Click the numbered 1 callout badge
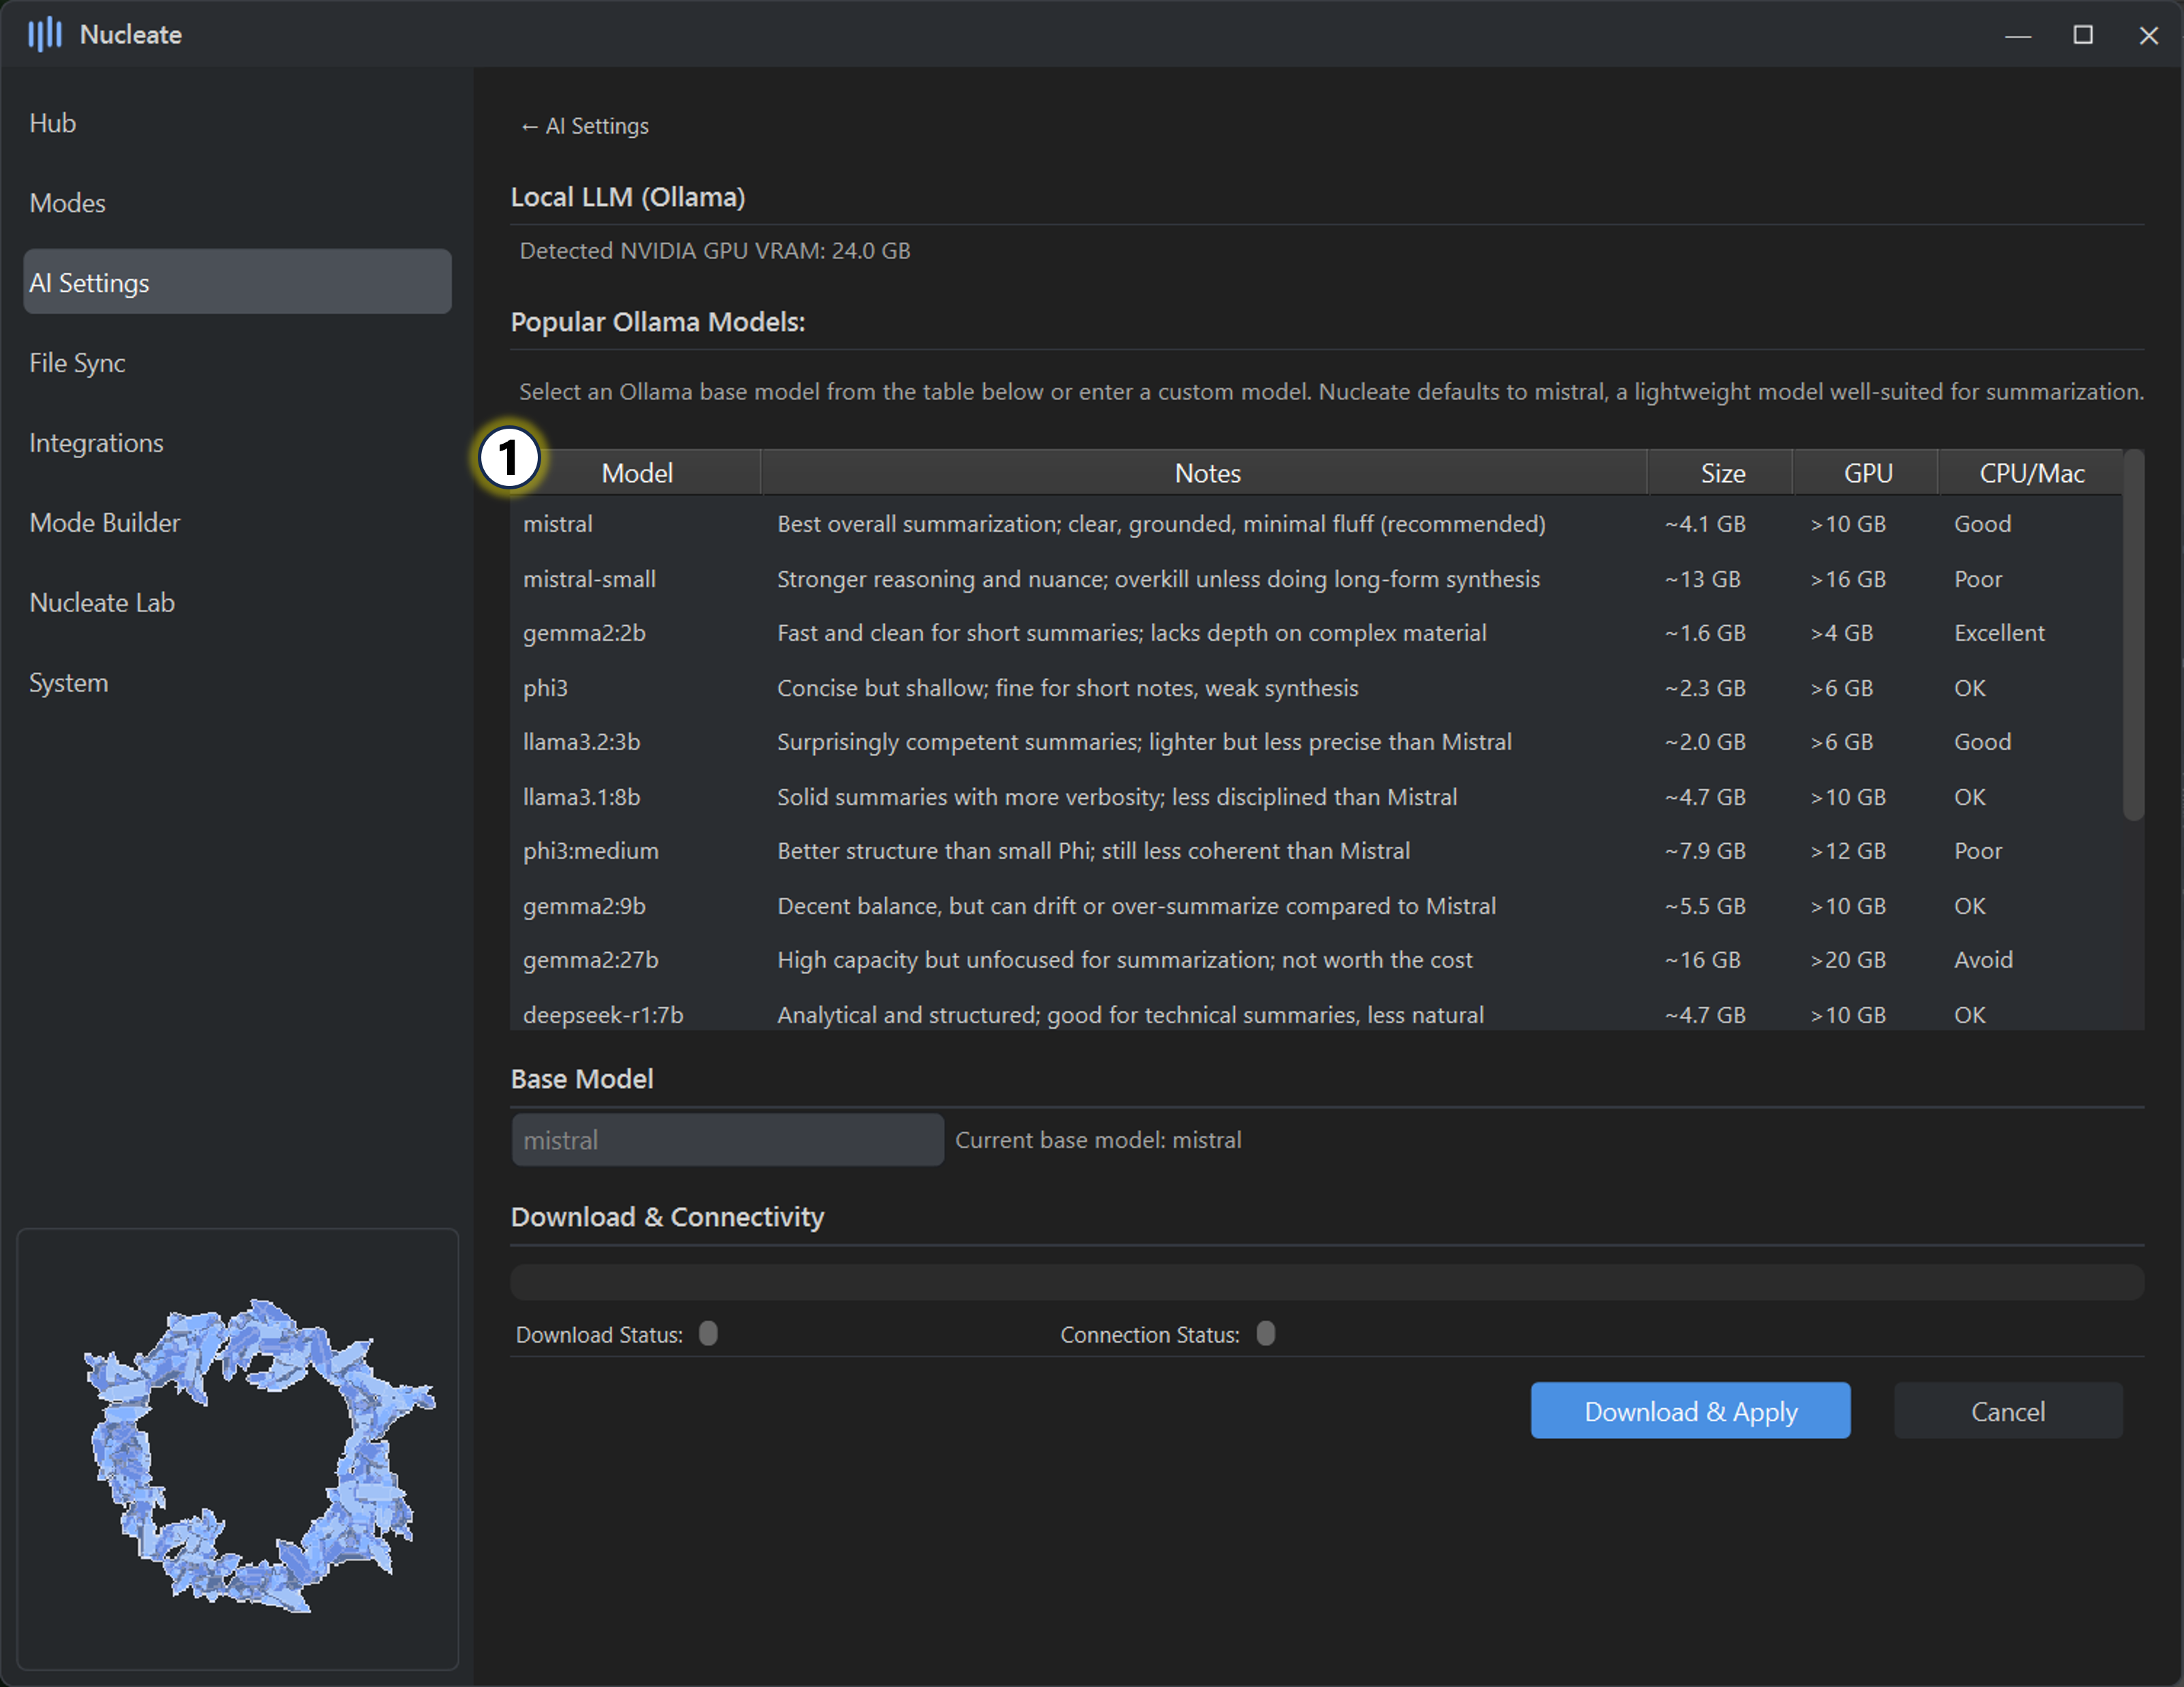This screenshot has height=1687, width=2184. pyautogui.click(x=509, y=459)
